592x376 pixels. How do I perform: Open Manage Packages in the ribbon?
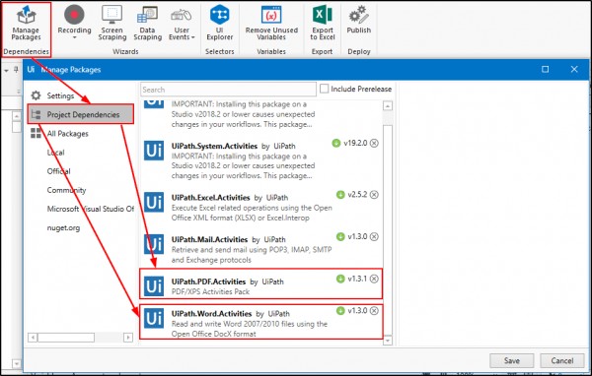[x=26, y=24]
